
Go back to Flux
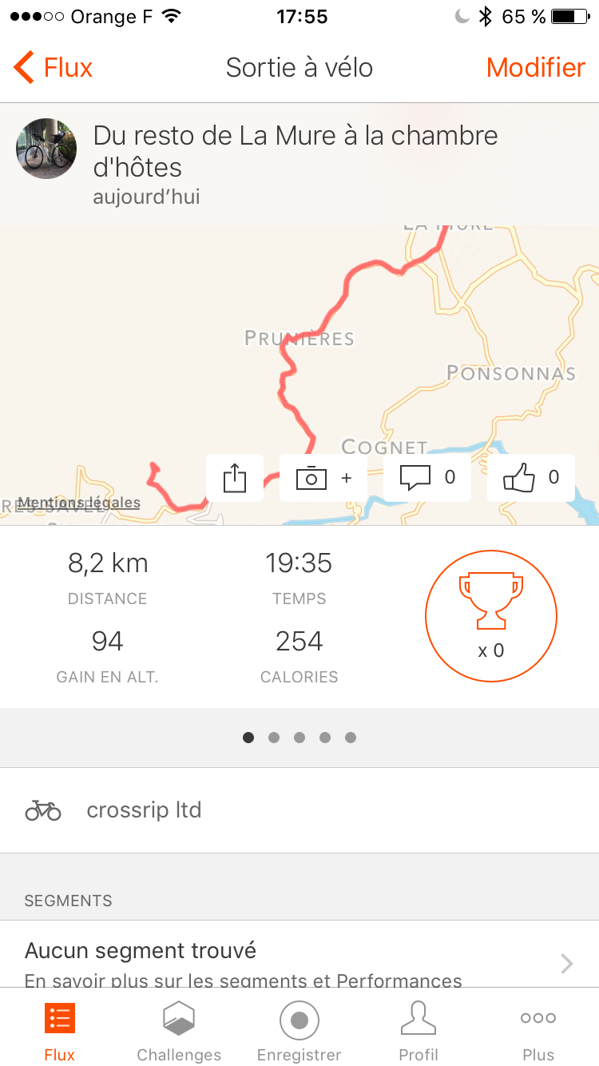click(x=54, y=68)
